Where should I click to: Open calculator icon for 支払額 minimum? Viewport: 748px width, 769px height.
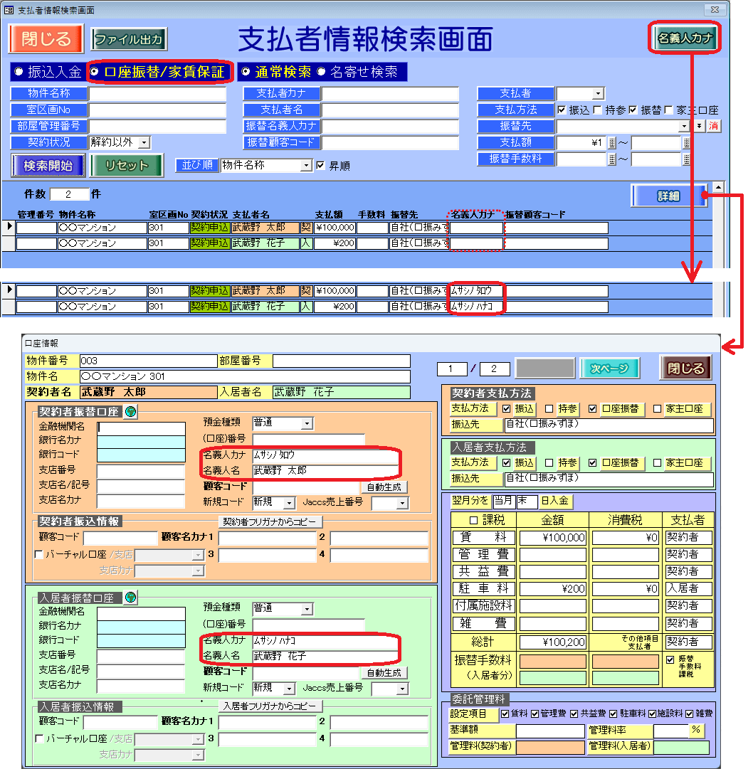(x=612, y=142)
